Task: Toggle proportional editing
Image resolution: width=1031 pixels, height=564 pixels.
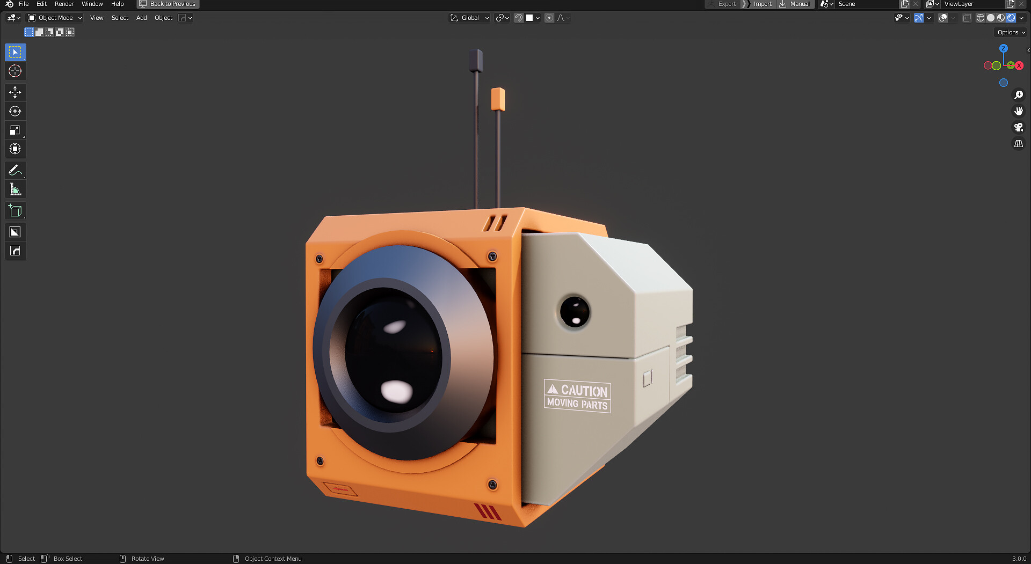Action: [549, 18]
